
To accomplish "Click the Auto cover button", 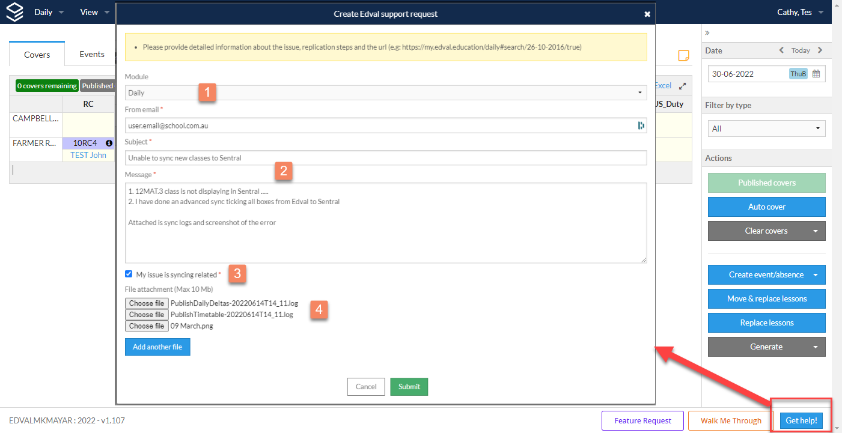I will pos(766,207).
